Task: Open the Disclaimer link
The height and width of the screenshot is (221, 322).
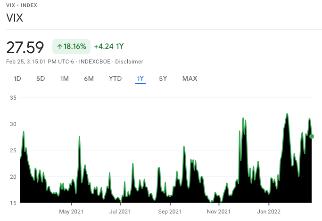Action: [x=129, y=62]
